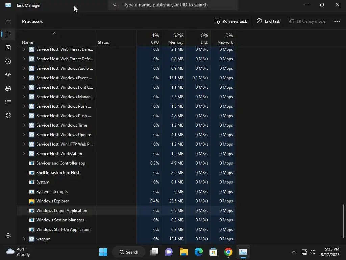346x260 pixels.
Task: Open the Performance page icon
Action: [x=8, y=48]
